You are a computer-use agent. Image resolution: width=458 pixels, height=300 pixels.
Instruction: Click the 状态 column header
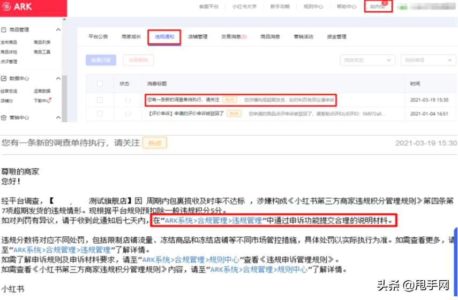[124, 84]
